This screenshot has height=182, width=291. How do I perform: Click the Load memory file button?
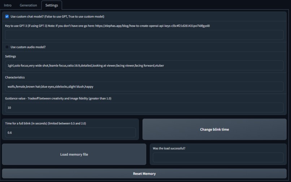(x=74, y=154)
